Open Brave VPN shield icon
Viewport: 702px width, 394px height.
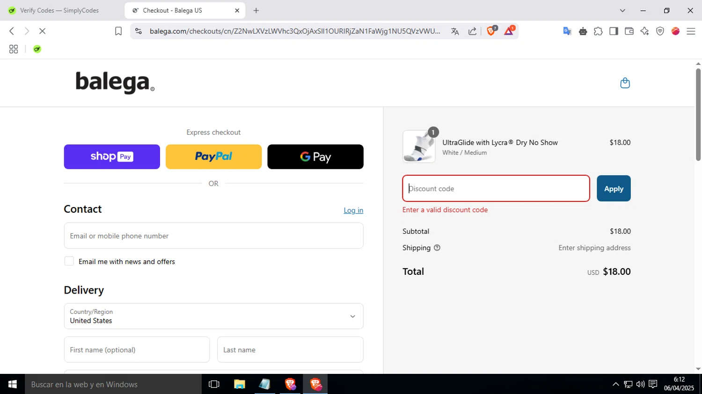660,31
